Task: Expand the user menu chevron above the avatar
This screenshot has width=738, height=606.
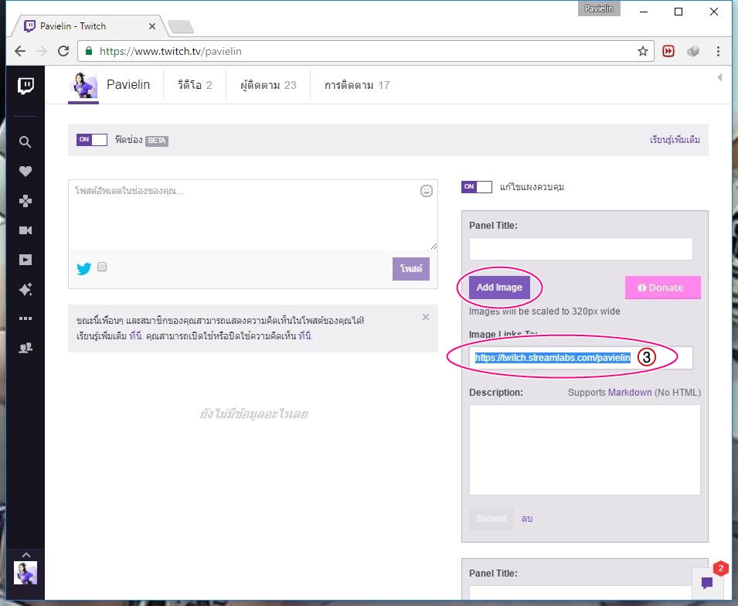Action: tap(26, 555)
